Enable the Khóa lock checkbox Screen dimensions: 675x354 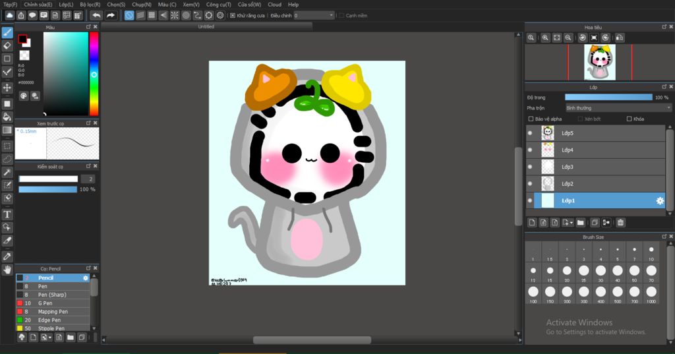pyautogui.click(x=629, y=119)
